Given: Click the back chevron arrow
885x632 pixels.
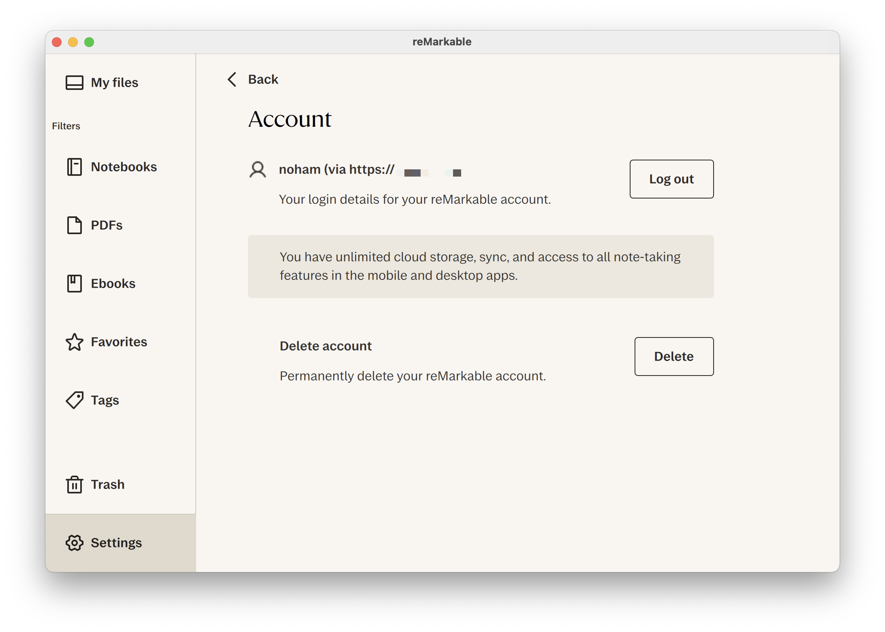Looking at the screenshot, I should point(232,79).
